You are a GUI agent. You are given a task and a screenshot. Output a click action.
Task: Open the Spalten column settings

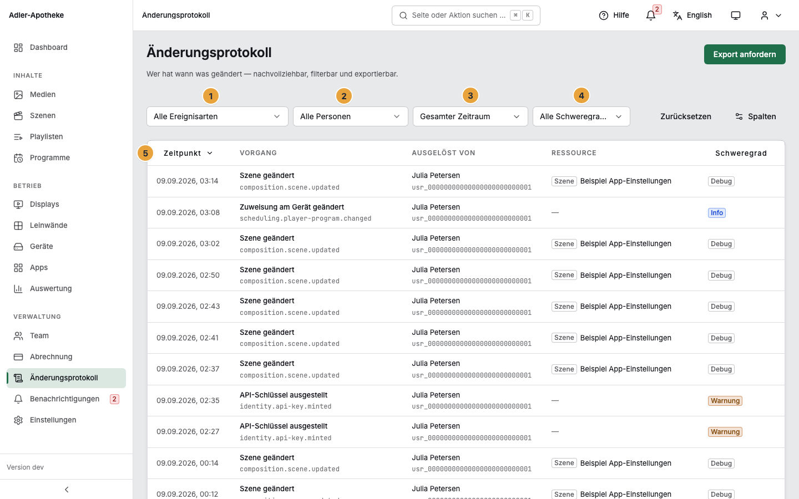click(x=755, y=116)
